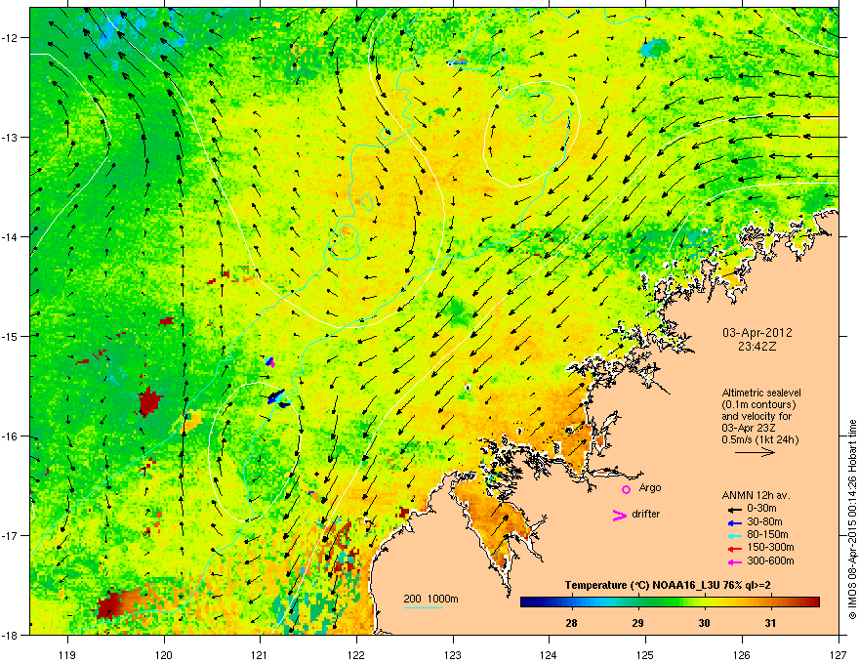Screen dimensions: 859x664
Task: Click the 'Argo' legend label
Action: (650, 488)
